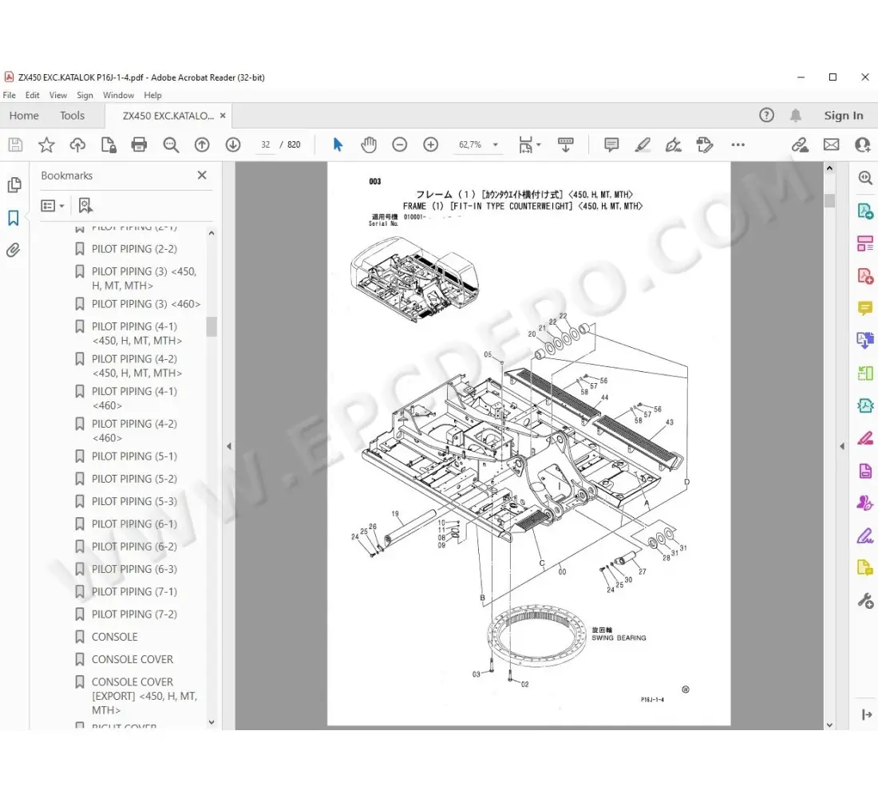Viewport: 878px width, 798px height.
Task: Open the PILOT PIPING (5-1) bookmark
Action: pyautogui.click(x=134, y=456)
